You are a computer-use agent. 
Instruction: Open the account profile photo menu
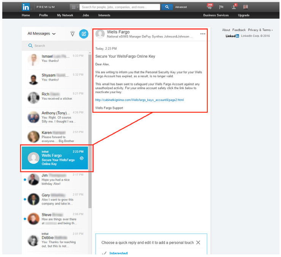point(246,7)
